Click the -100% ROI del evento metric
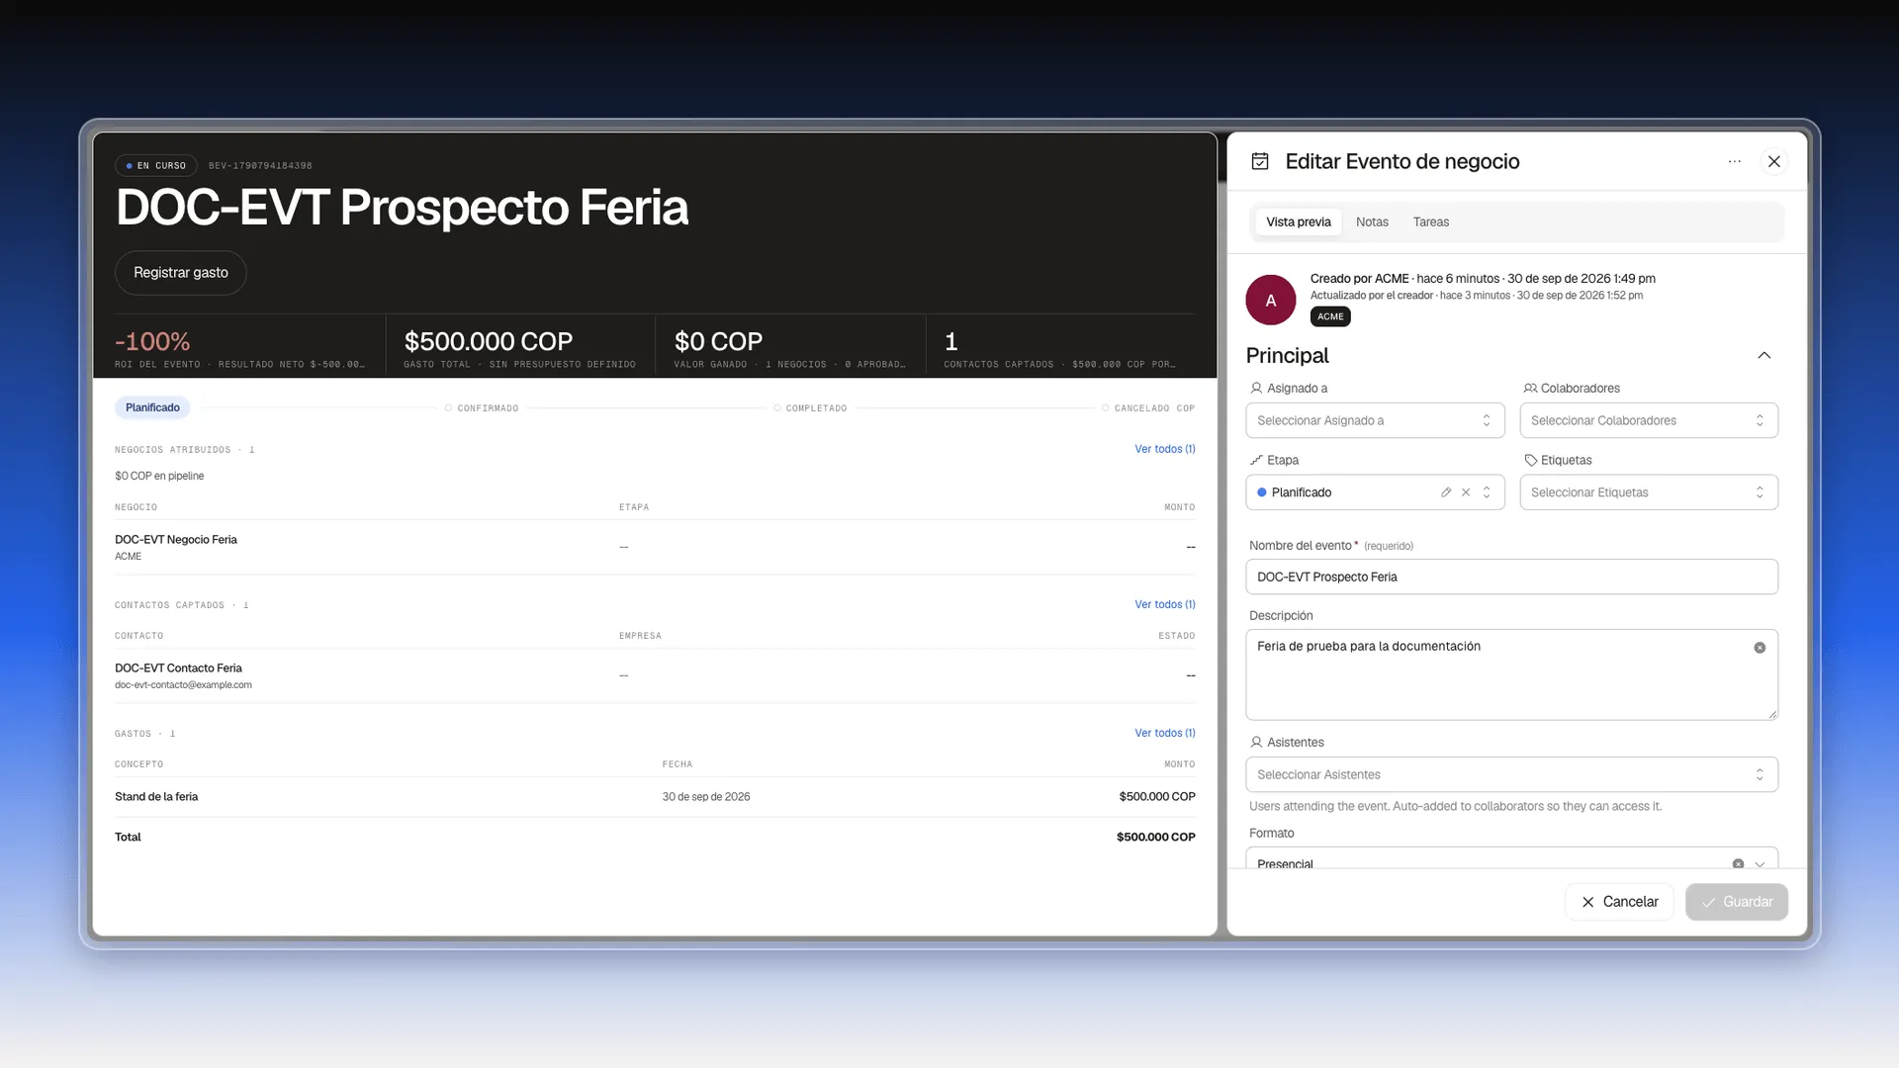1899x1068 pixels. pyautogui.click(x=239, y=349)
